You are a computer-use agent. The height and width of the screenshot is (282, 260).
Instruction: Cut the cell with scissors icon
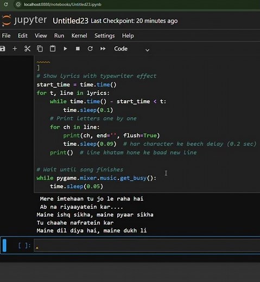(27, 49)
